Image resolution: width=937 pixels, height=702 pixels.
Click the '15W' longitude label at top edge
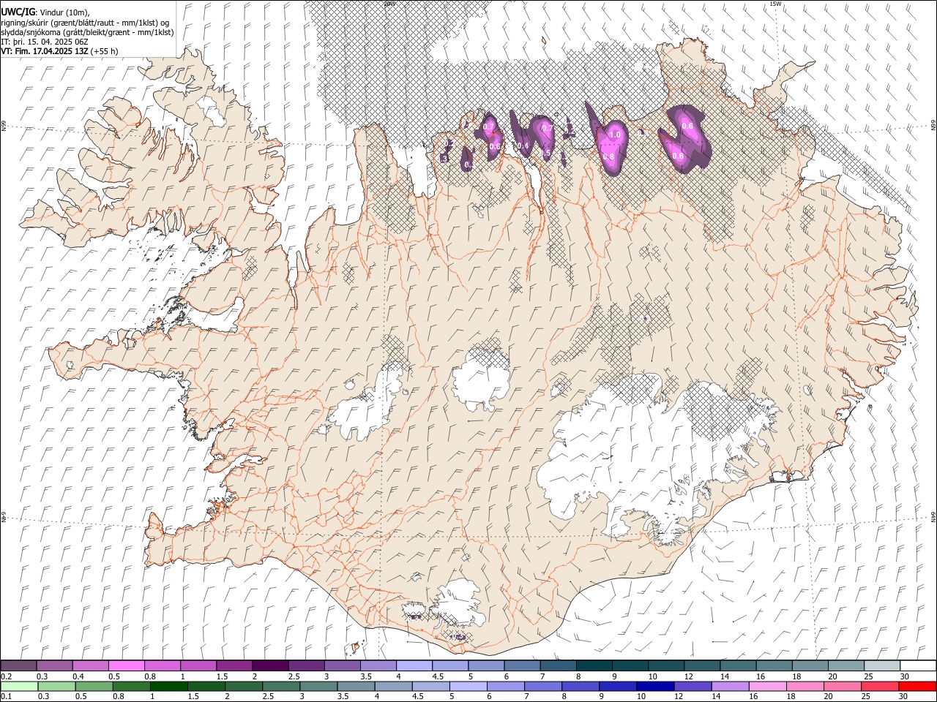(776, 4)
